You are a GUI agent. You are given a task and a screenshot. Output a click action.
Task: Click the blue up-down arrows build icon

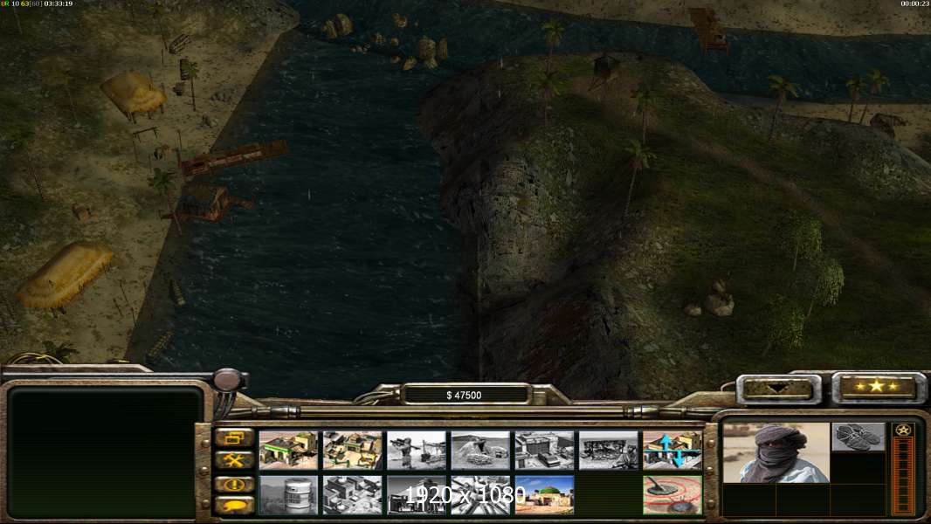[x=672, y=451]
